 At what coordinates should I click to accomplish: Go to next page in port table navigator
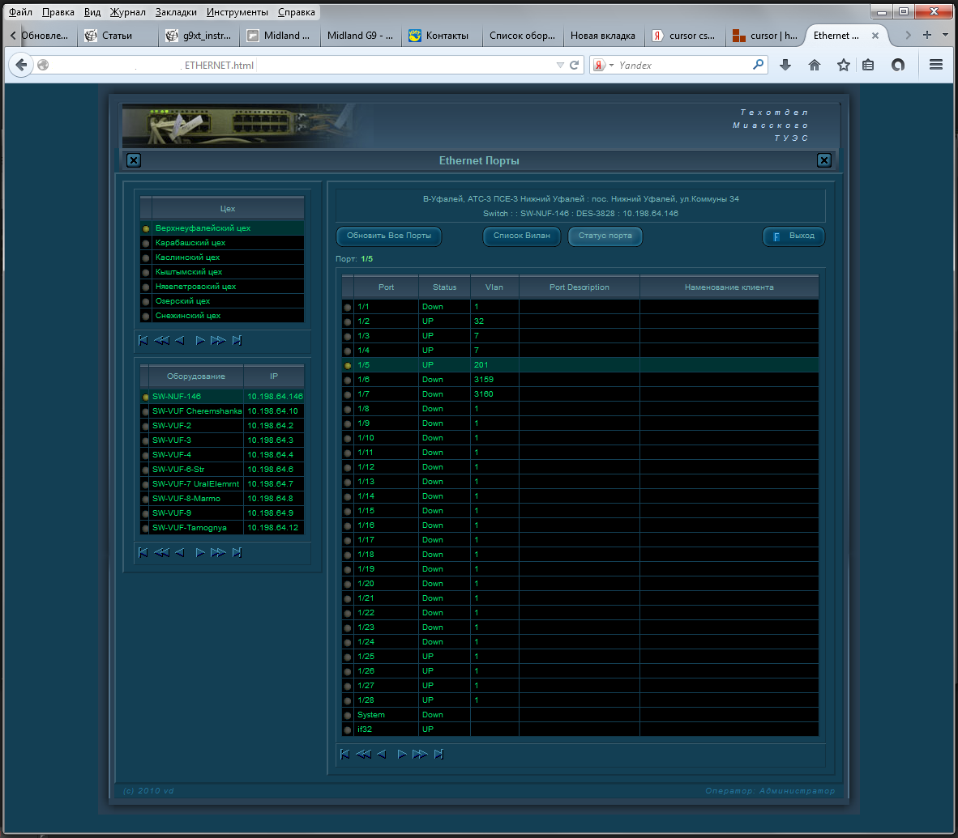pyautogui.click(x=420, y=755)
